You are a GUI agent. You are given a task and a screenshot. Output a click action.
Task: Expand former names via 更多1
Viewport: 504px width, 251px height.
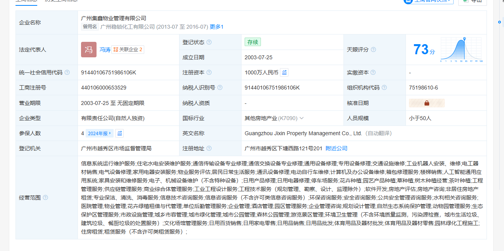[x=216, y=27]
